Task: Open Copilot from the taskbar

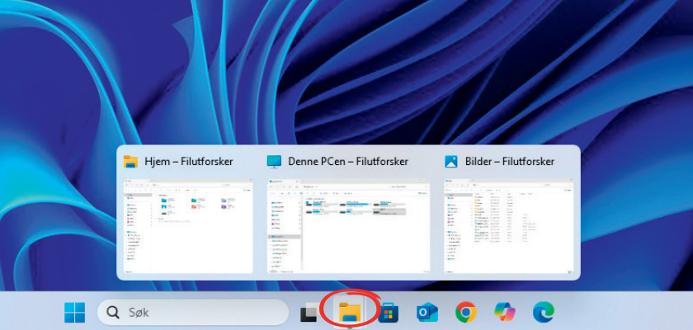Action: tap(504, 313)
